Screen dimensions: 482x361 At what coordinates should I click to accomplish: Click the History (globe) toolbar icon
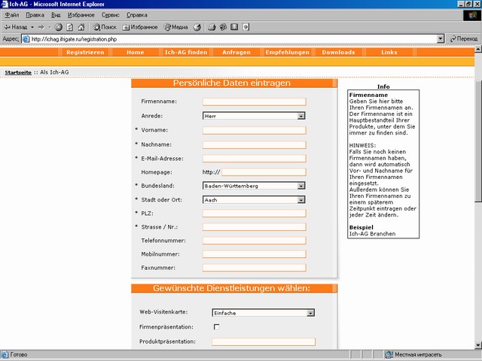197,27
